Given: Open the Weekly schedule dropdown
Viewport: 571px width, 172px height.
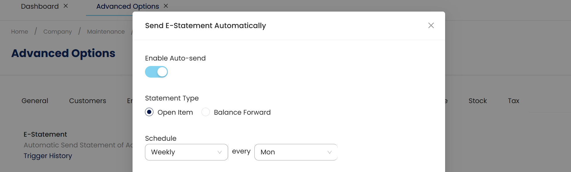Looking at the screenshot, I should tap(186, 152).
